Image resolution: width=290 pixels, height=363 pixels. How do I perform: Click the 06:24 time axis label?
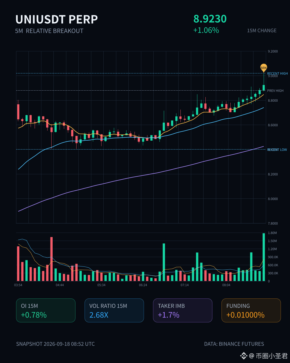pyautogui.click(x=143, y=285)
